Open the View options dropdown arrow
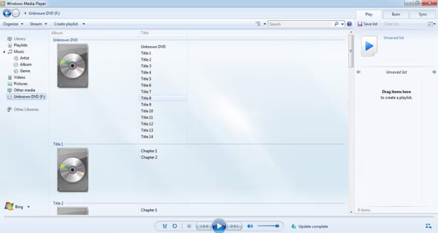Viewport: 438px width, 233px height. pyautogui.click(x=265, y=24)
